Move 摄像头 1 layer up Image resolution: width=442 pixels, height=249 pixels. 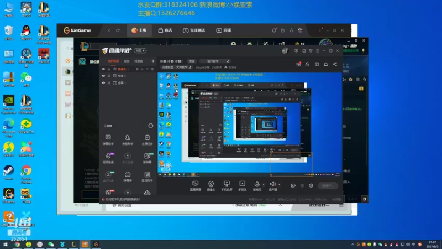(x=143, y=69)
